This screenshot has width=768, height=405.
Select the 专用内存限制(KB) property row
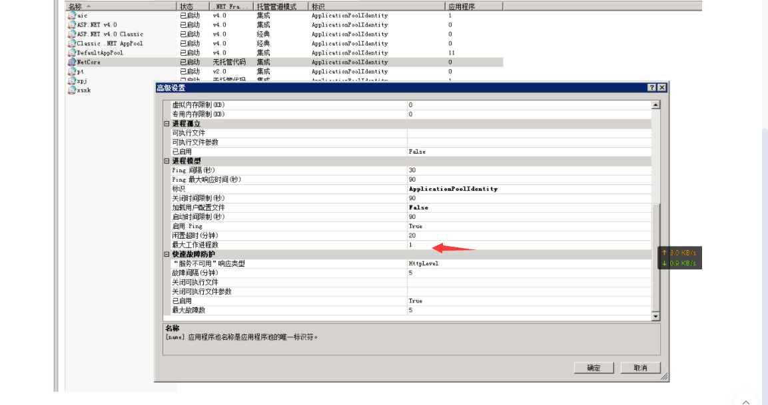point(411,114)
